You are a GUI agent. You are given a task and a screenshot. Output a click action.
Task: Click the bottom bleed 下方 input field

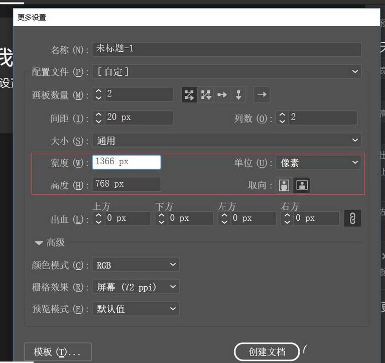click(191, 218)
